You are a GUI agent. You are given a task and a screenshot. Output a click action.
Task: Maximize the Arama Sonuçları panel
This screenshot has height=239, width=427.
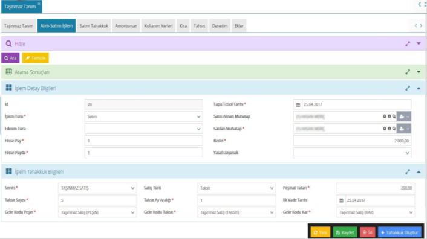408,72
